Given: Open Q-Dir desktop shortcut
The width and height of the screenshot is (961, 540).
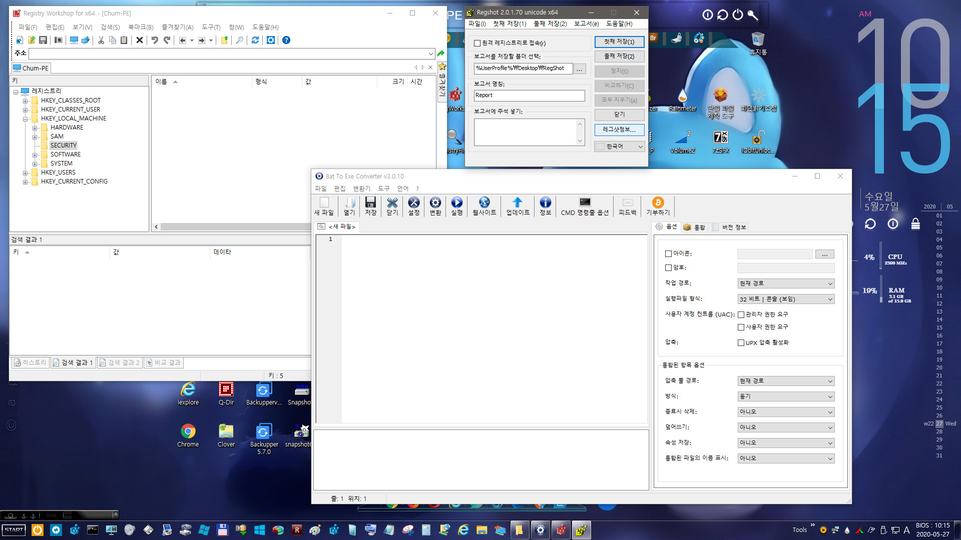Looking at the screenshot, I should tap(226, 393).
